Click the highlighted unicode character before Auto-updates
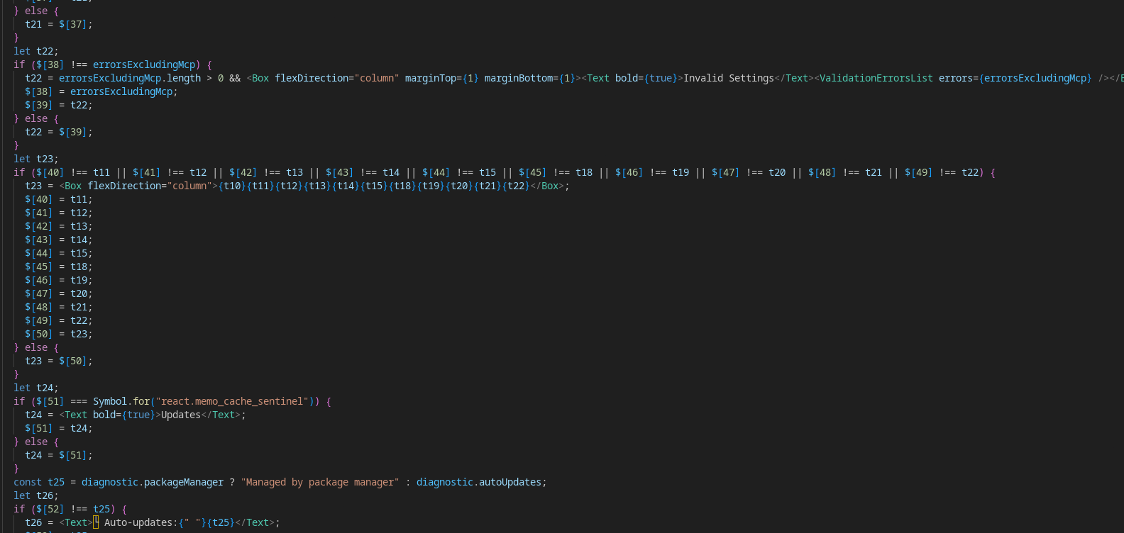 [96, 522]
